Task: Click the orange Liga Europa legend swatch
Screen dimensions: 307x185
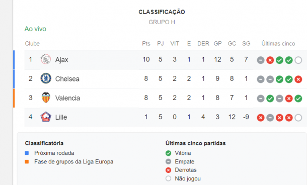Action: (x=27, y=161)
